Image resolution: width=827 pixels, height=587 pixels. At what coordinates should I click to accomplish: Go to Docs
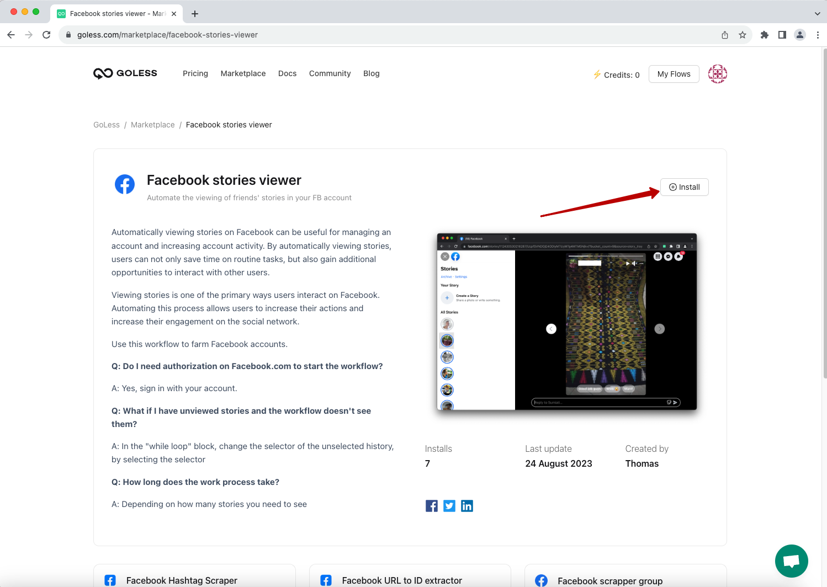[x=287, y=73]
